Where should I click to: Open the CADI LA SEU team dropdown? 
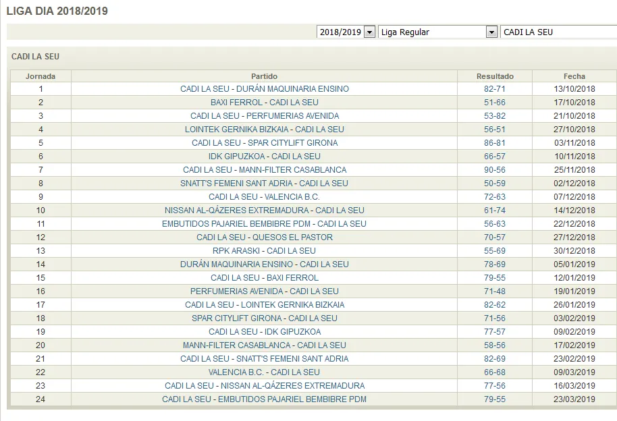559,32
